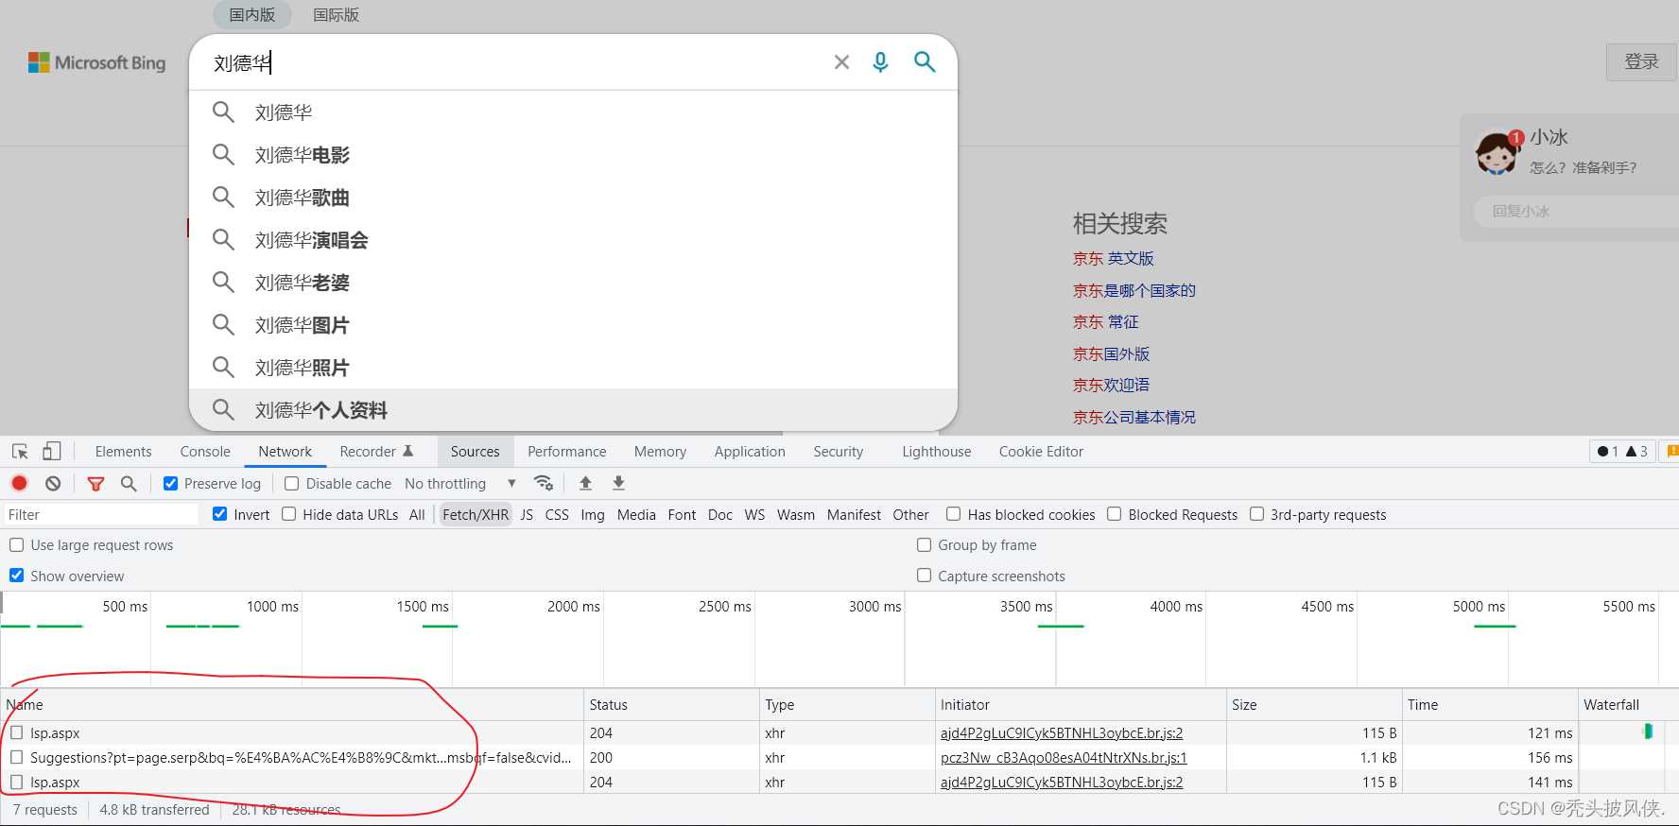Open the network conditions Wi-Fi icon

[544, 483]
